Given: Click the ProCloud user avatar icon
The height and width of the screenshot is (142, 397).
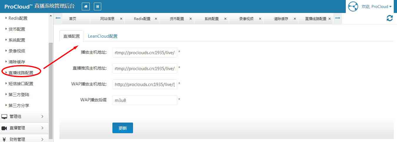Looking at the screenshot, I should [x=353, y=6].
